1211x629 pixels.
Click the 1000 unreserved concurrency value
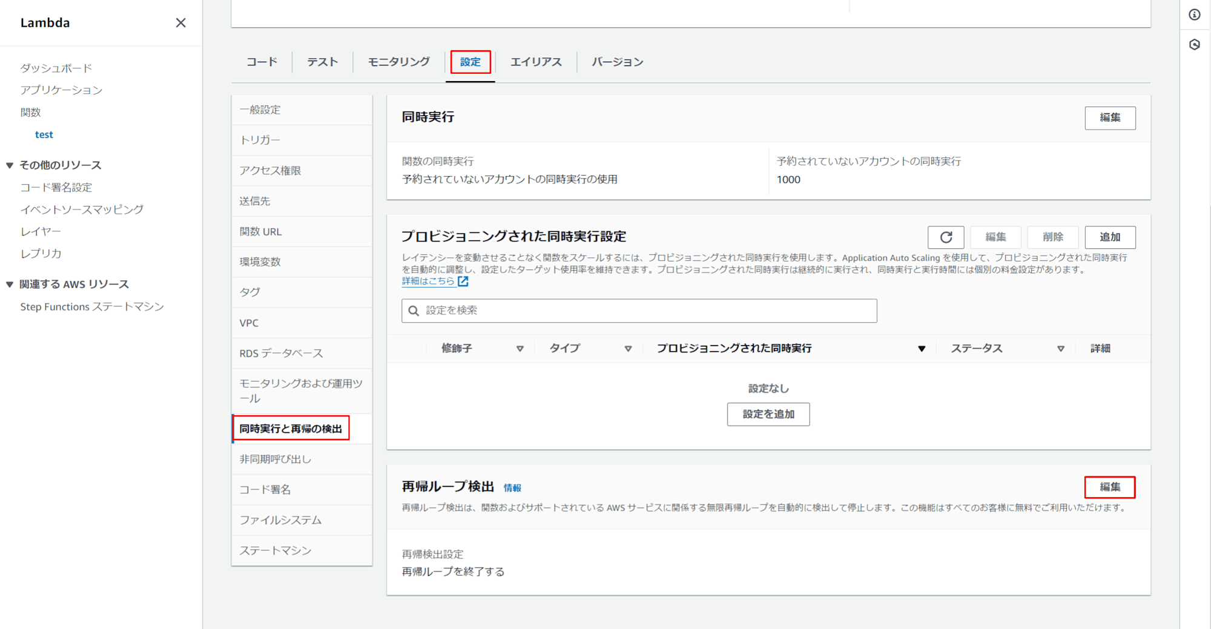[x=788, y=180]
